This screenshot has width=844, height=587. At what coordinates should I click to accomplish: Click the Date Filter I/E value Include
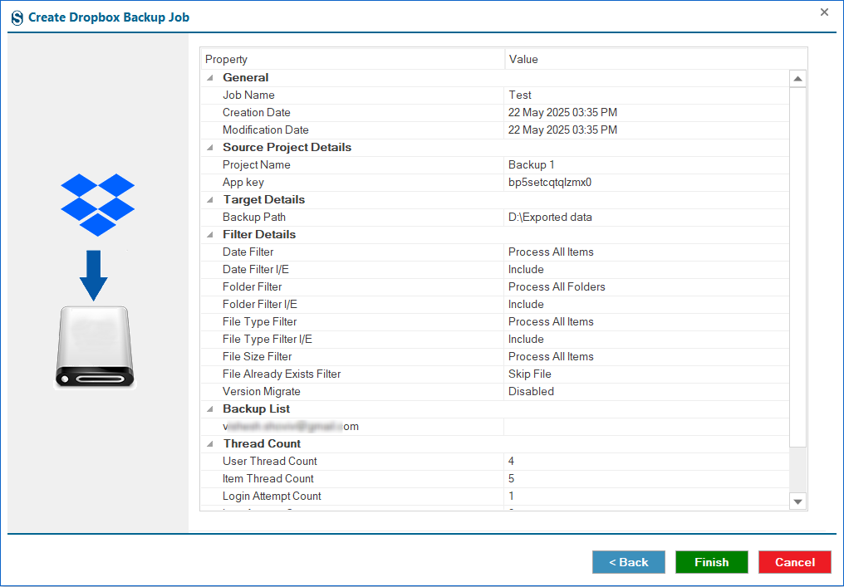pyautogui.click(x=526, y=270)
